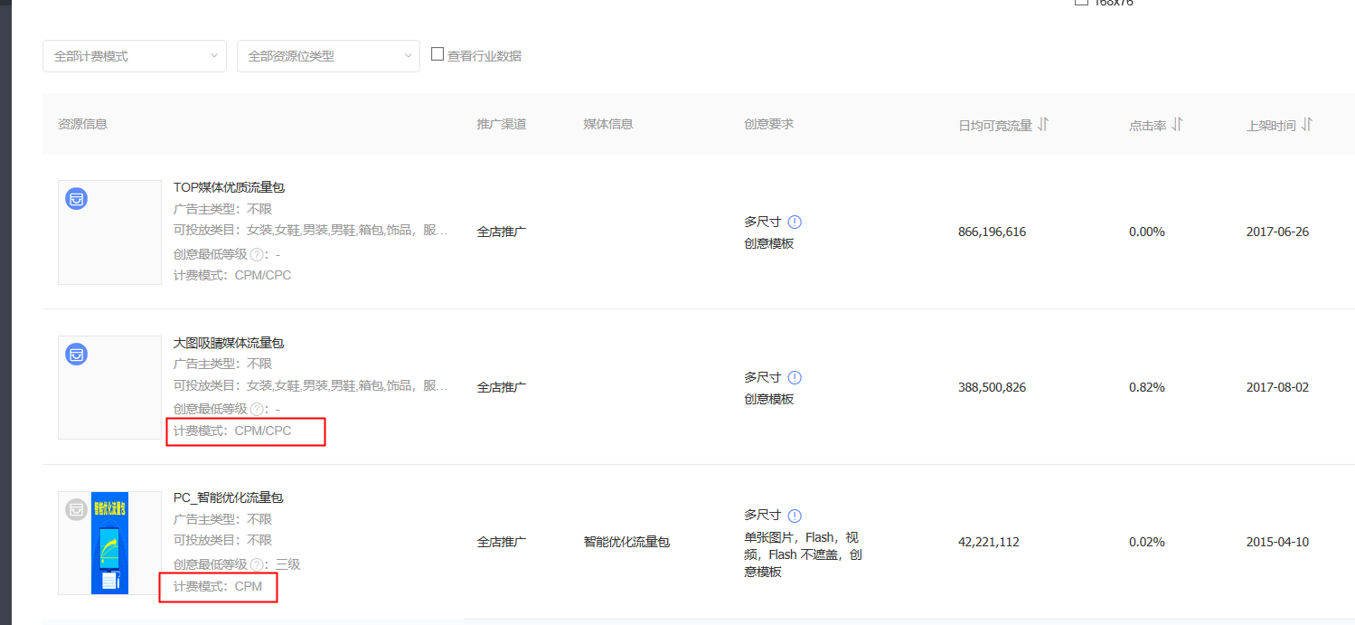Click the 上架时间 column header
Screen dimensions: 1355x625
[x=1271, y=126]
